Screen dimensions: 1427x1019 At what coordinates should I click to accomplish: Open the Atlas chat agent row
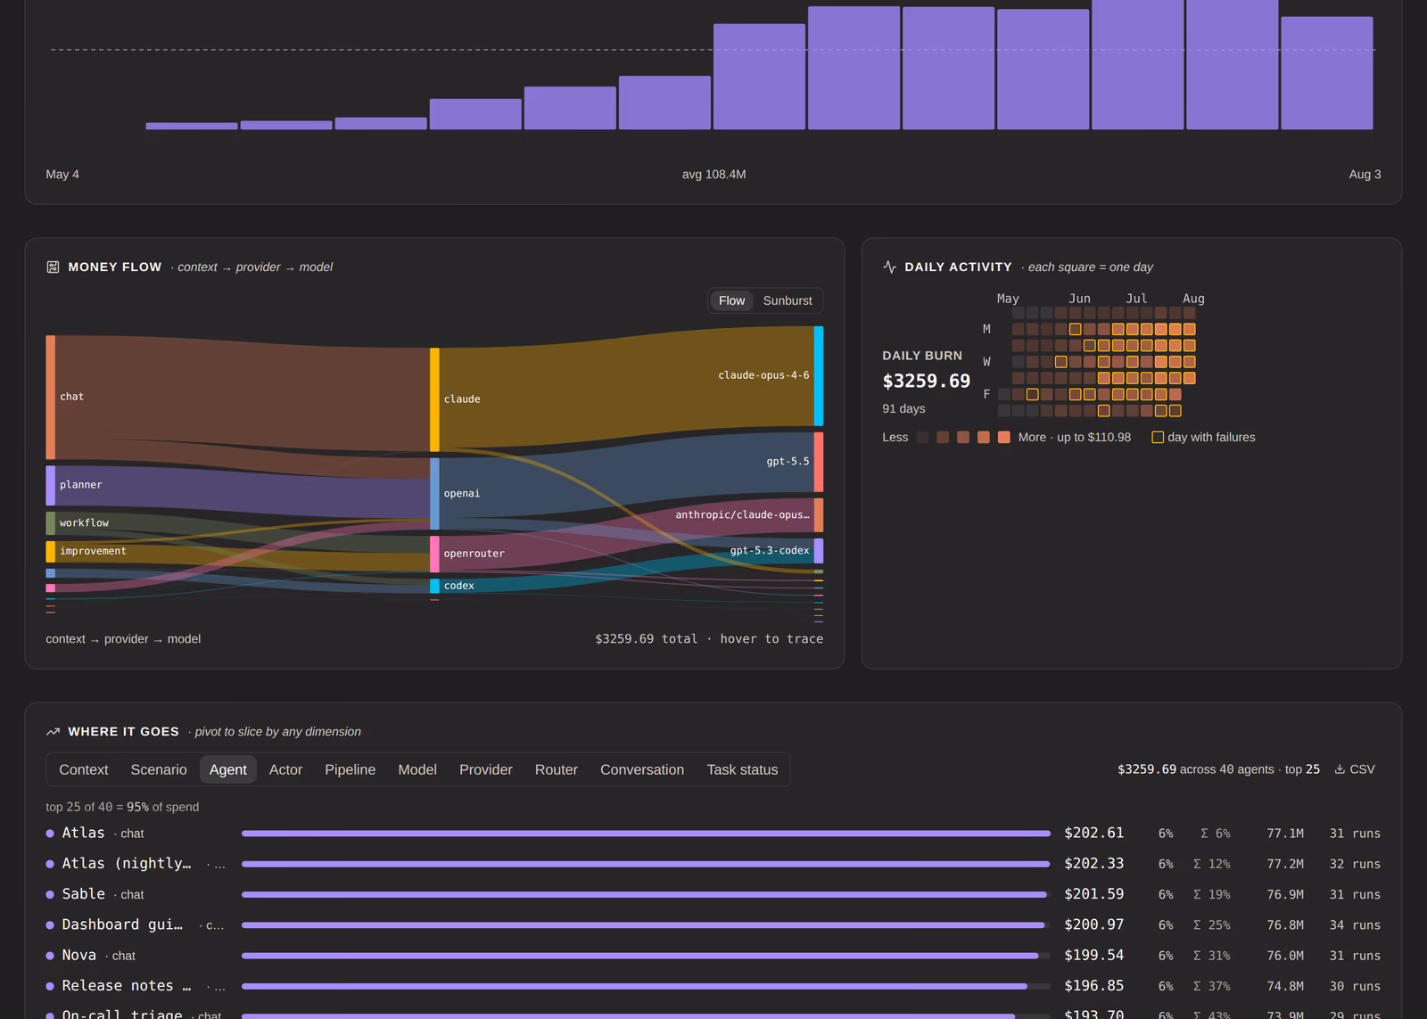tap(713, 834)
